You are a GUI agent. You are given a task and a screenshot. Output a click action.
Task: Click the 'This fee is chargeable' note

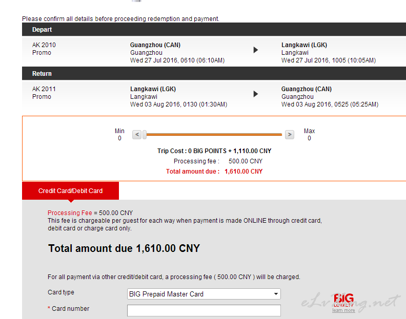[x=185, y=225]
